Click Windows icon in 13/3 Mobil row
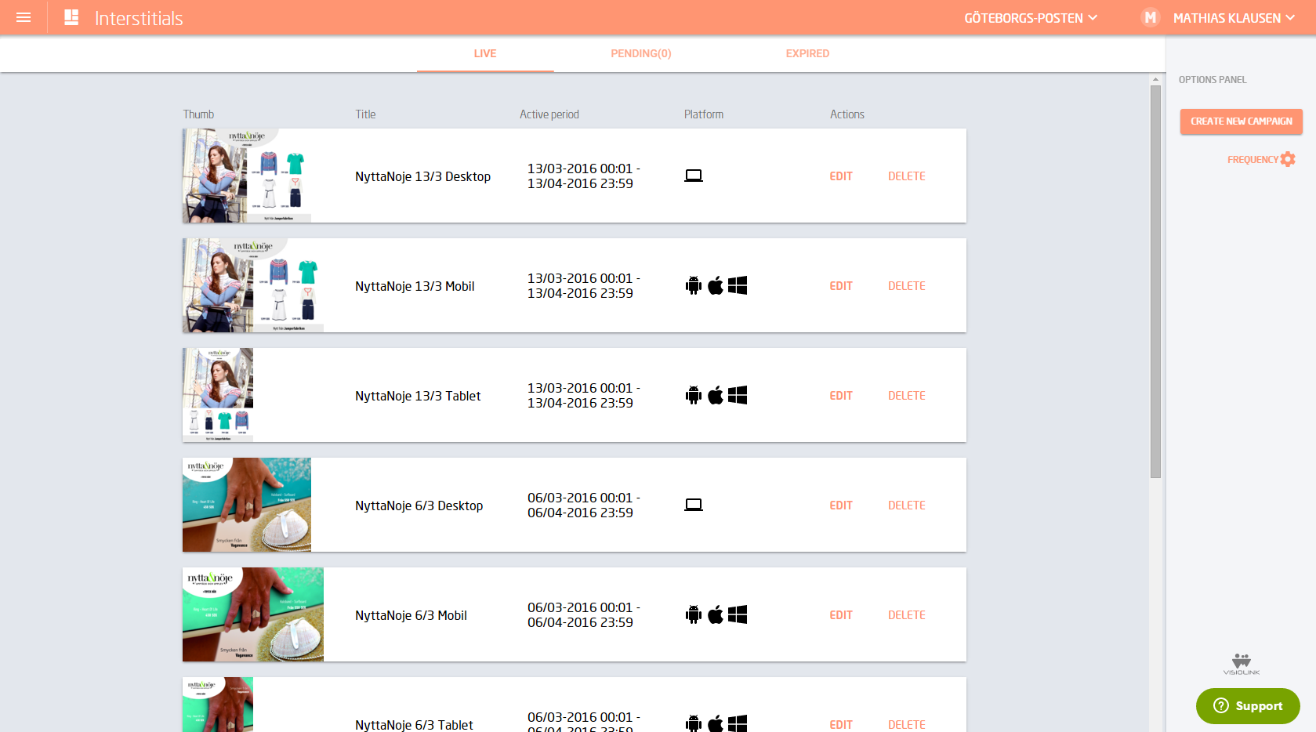Screen dimensions: 1316x732 [738, 285]
